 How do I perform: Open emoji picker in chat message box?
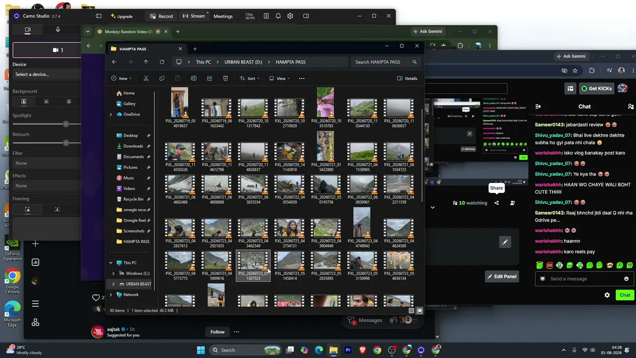pos(626,279)
